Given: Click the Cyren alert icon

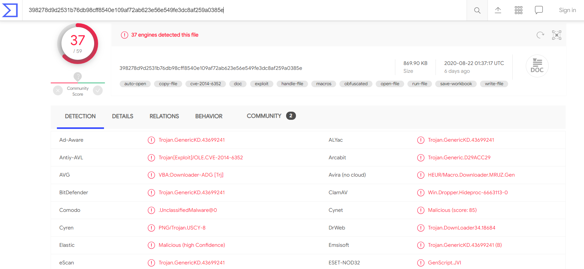Looking at the screenshot, I should click(151, 228).
